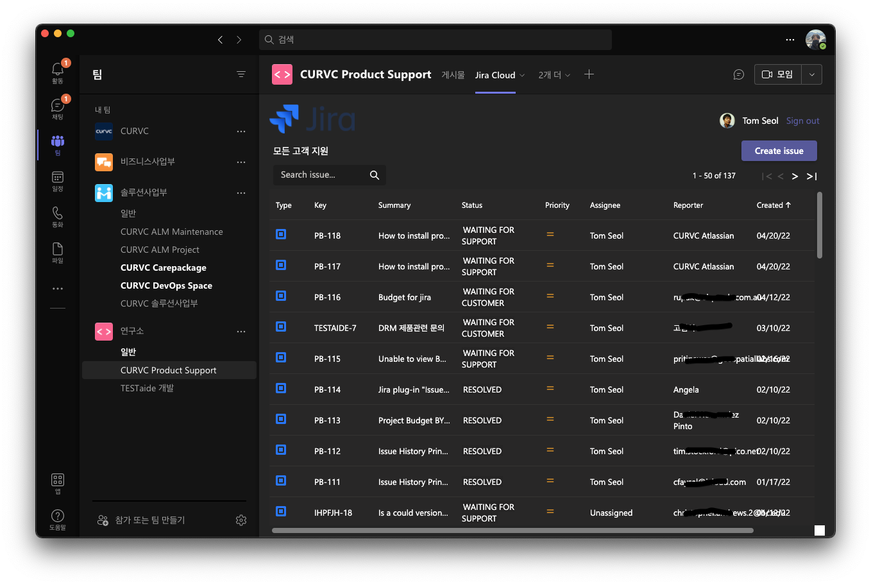Show more apps ellipsis in sidebar
Viewport: 871px width, 585px height.
click(58, 289)
